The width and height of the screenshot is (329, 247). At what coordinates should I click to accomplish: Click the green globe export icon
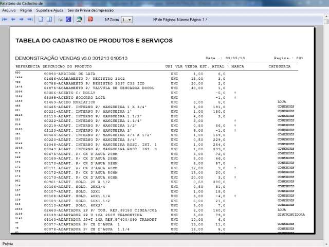pyautogui.click(x=79, y=20)
